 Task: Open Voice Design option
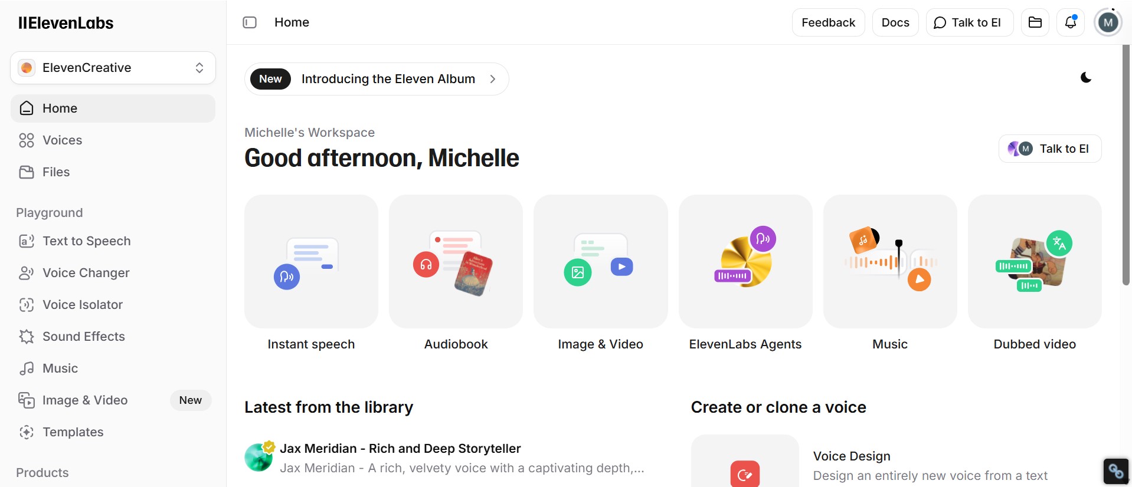click(852, 456)
